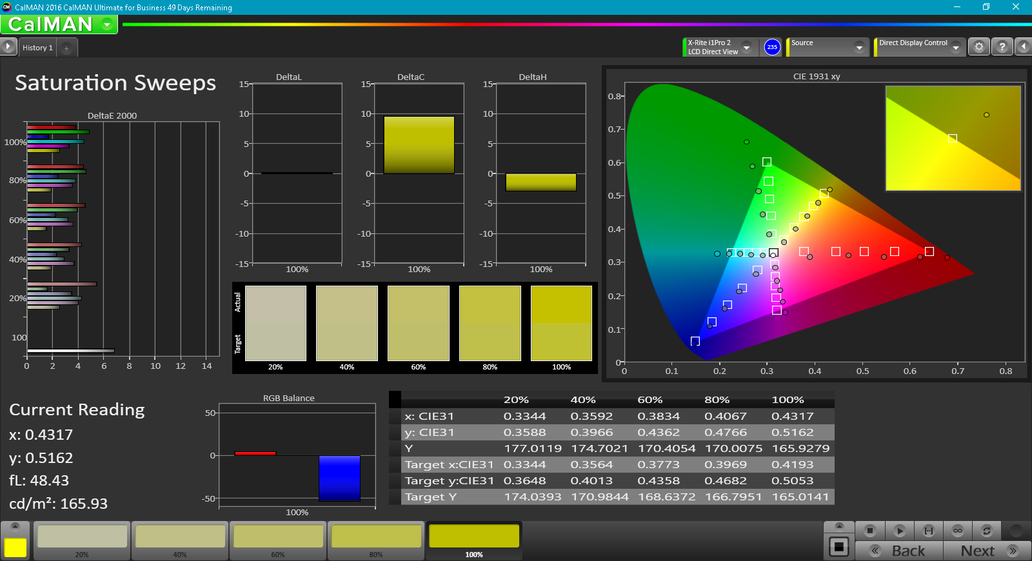Click the single read bracket icon
Viewport: 1032px width, 561px height.
click(x=929, y=531)
